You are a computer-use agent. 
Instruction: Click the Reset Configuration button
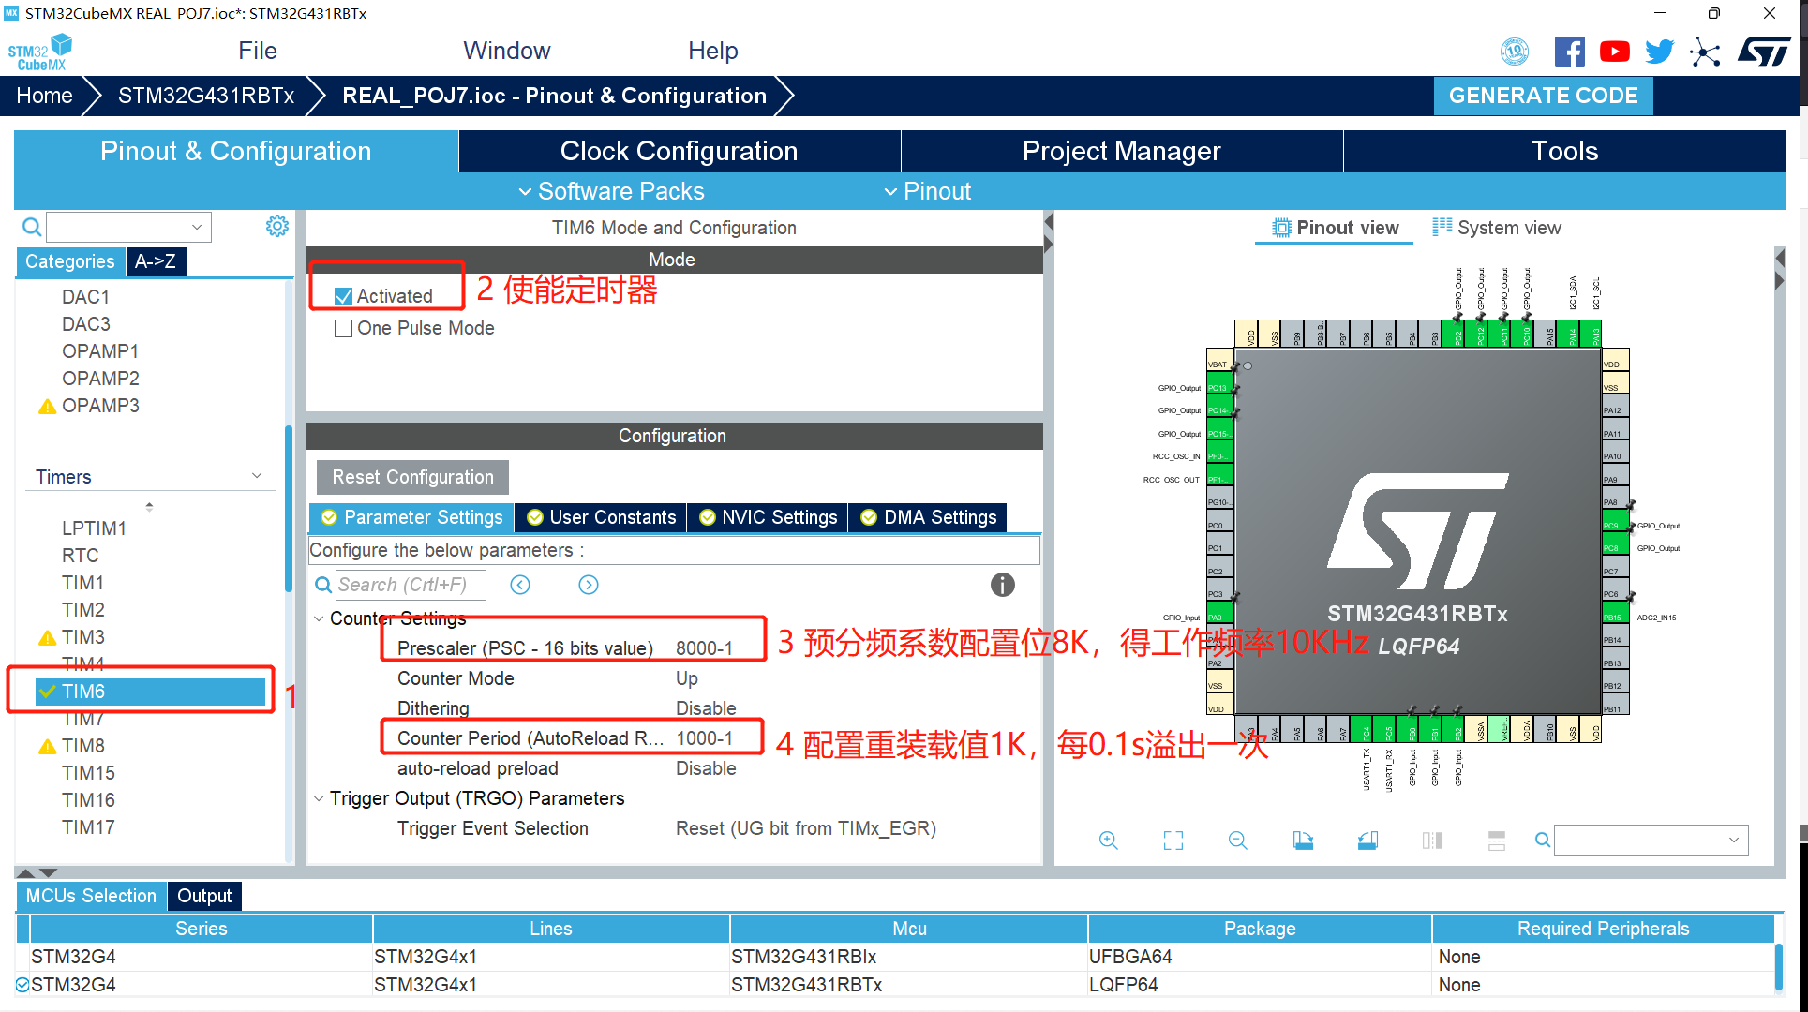tap(412, 477)
